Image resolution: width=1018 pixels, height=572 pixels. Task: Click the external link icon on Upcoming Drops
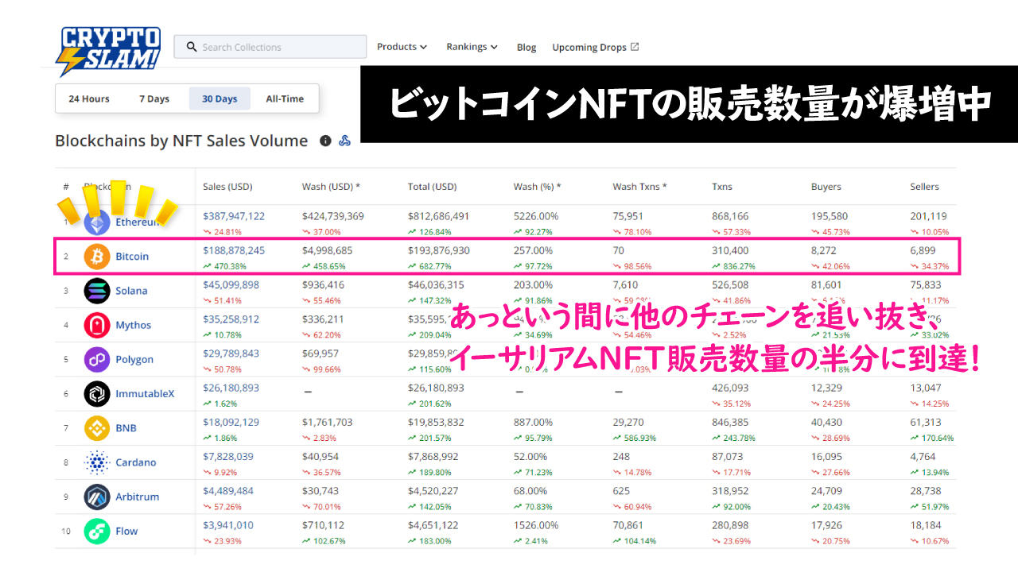[635, 47]
